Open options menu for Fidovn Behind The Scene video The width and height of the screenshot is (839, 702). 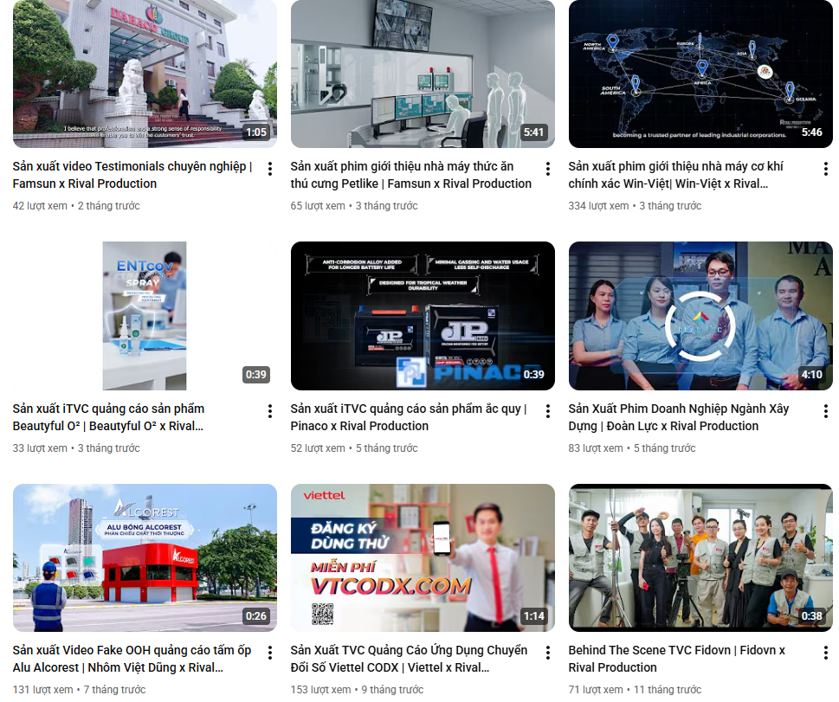click(x=826, y=653)
